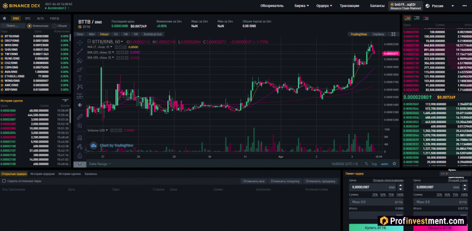The width and height of the screenshot is (472, 231).
Task: Select the Объем radio option
Action: pyautogui.click(x=55, y=26)
